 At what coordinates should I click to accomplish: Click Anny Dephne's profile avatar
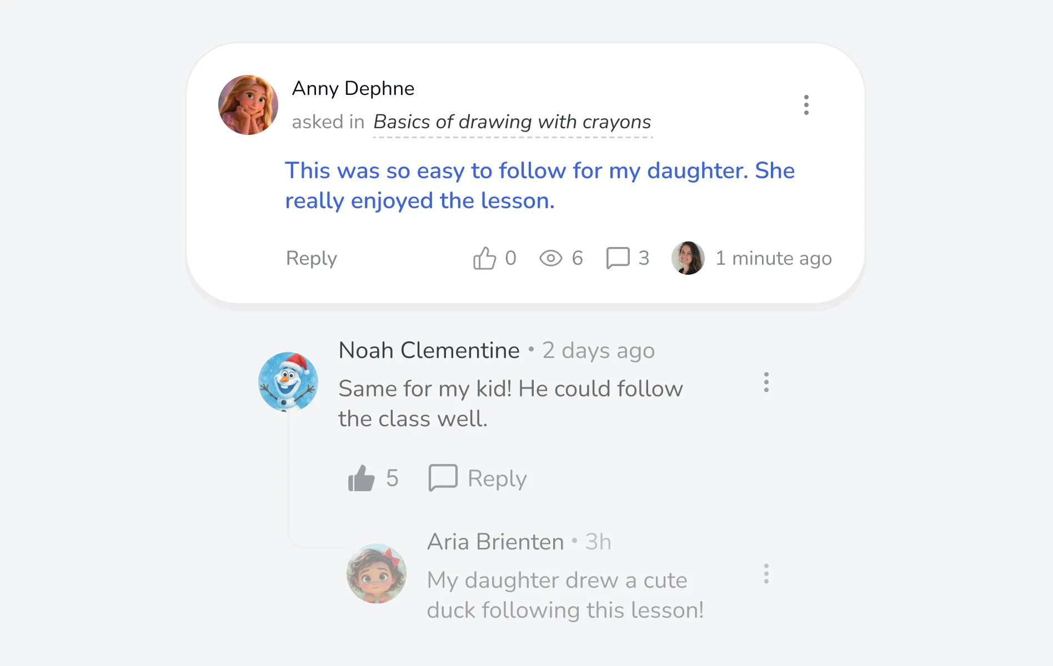pos(248,105)
